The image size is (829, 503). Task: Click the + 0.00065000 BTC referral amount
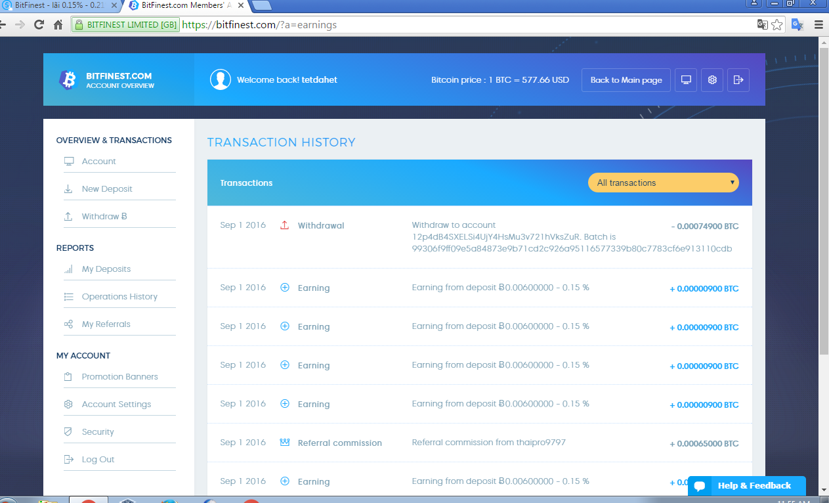(x=704, y=444)
